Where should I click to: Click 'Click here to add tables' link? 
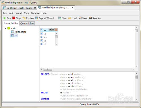[74, 96]
